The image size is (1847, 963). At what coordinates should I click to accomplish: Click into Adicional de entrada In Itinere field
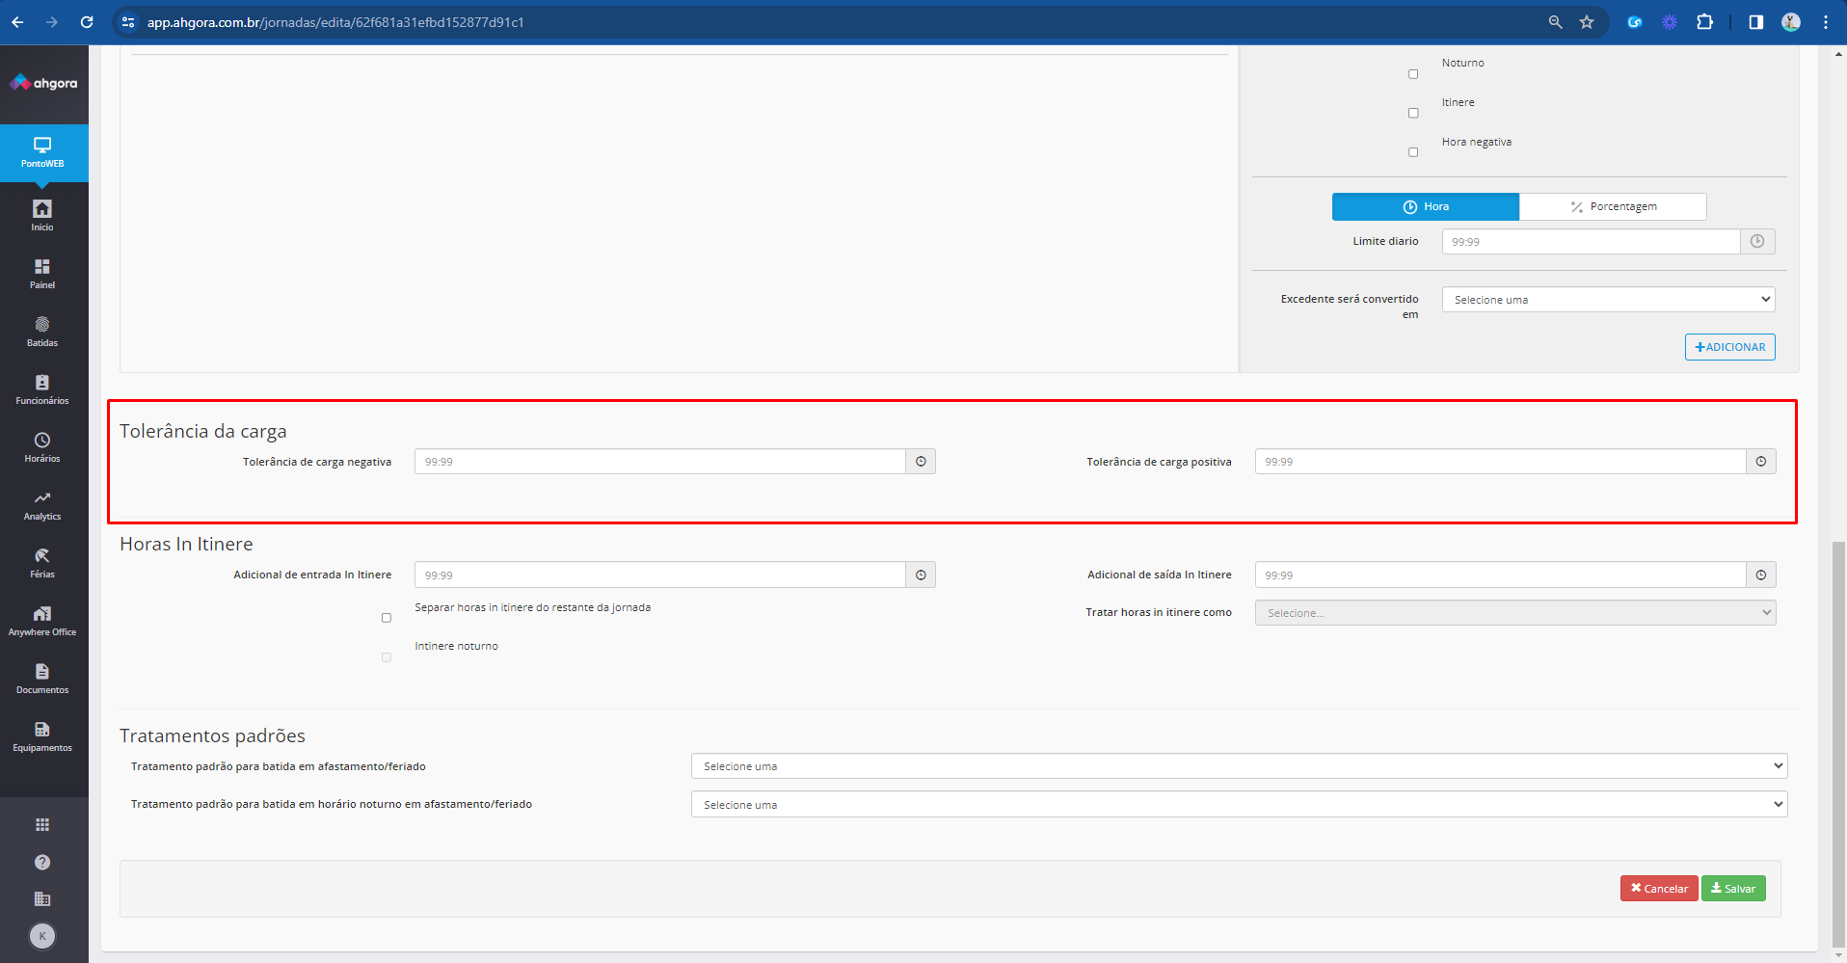click(660, 575)
